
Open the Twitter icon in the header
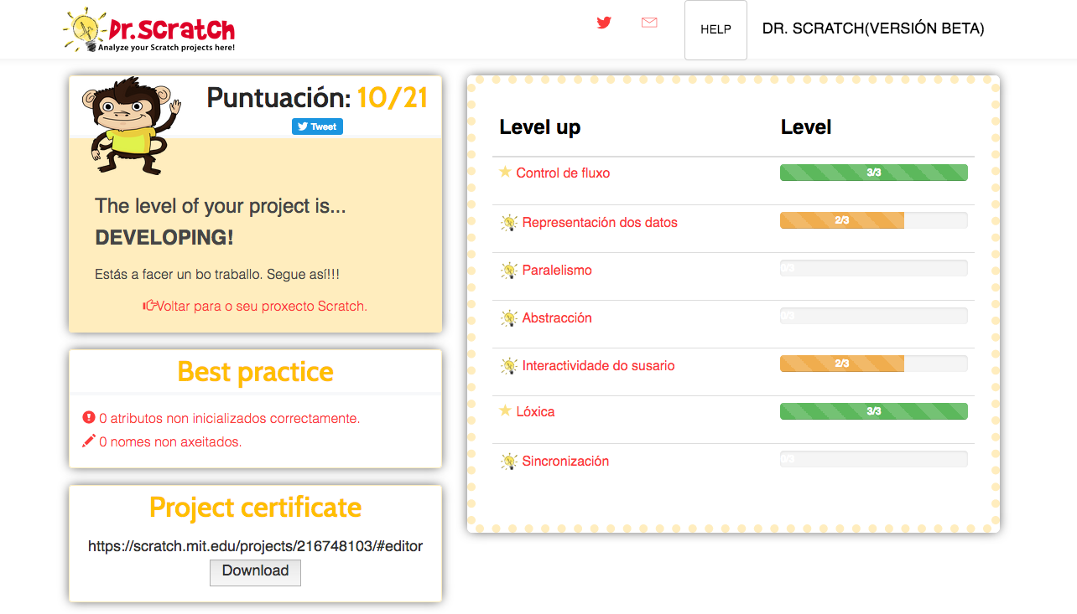[604, 23]
